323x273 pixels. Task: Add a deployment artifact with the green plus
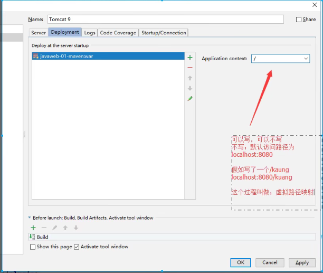pos(190,58)
